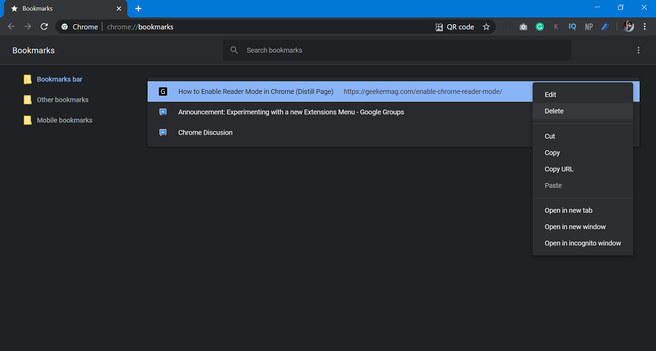
Task: Click the search bookmarks magnifier icon
Action: point(234,51)
